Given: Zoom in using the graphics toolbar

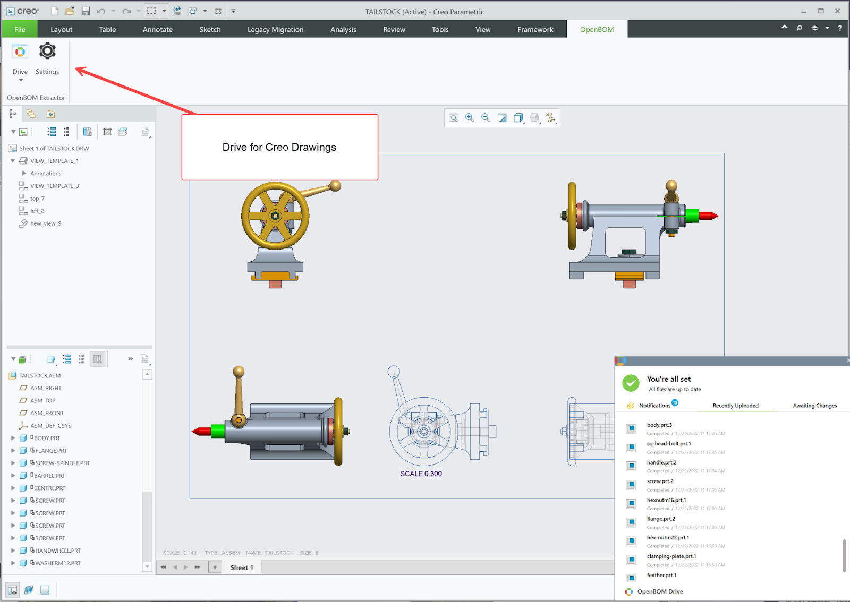Looking at the screenshot, I should coord(470,118).
